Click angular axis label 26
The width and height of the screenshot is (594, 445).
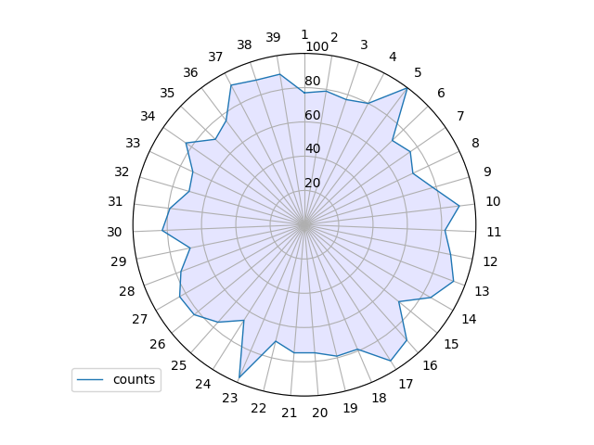coord(157,344)
